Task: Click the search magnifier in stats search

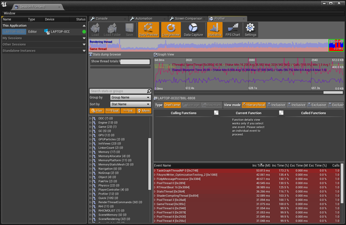Action: point(149,91)
